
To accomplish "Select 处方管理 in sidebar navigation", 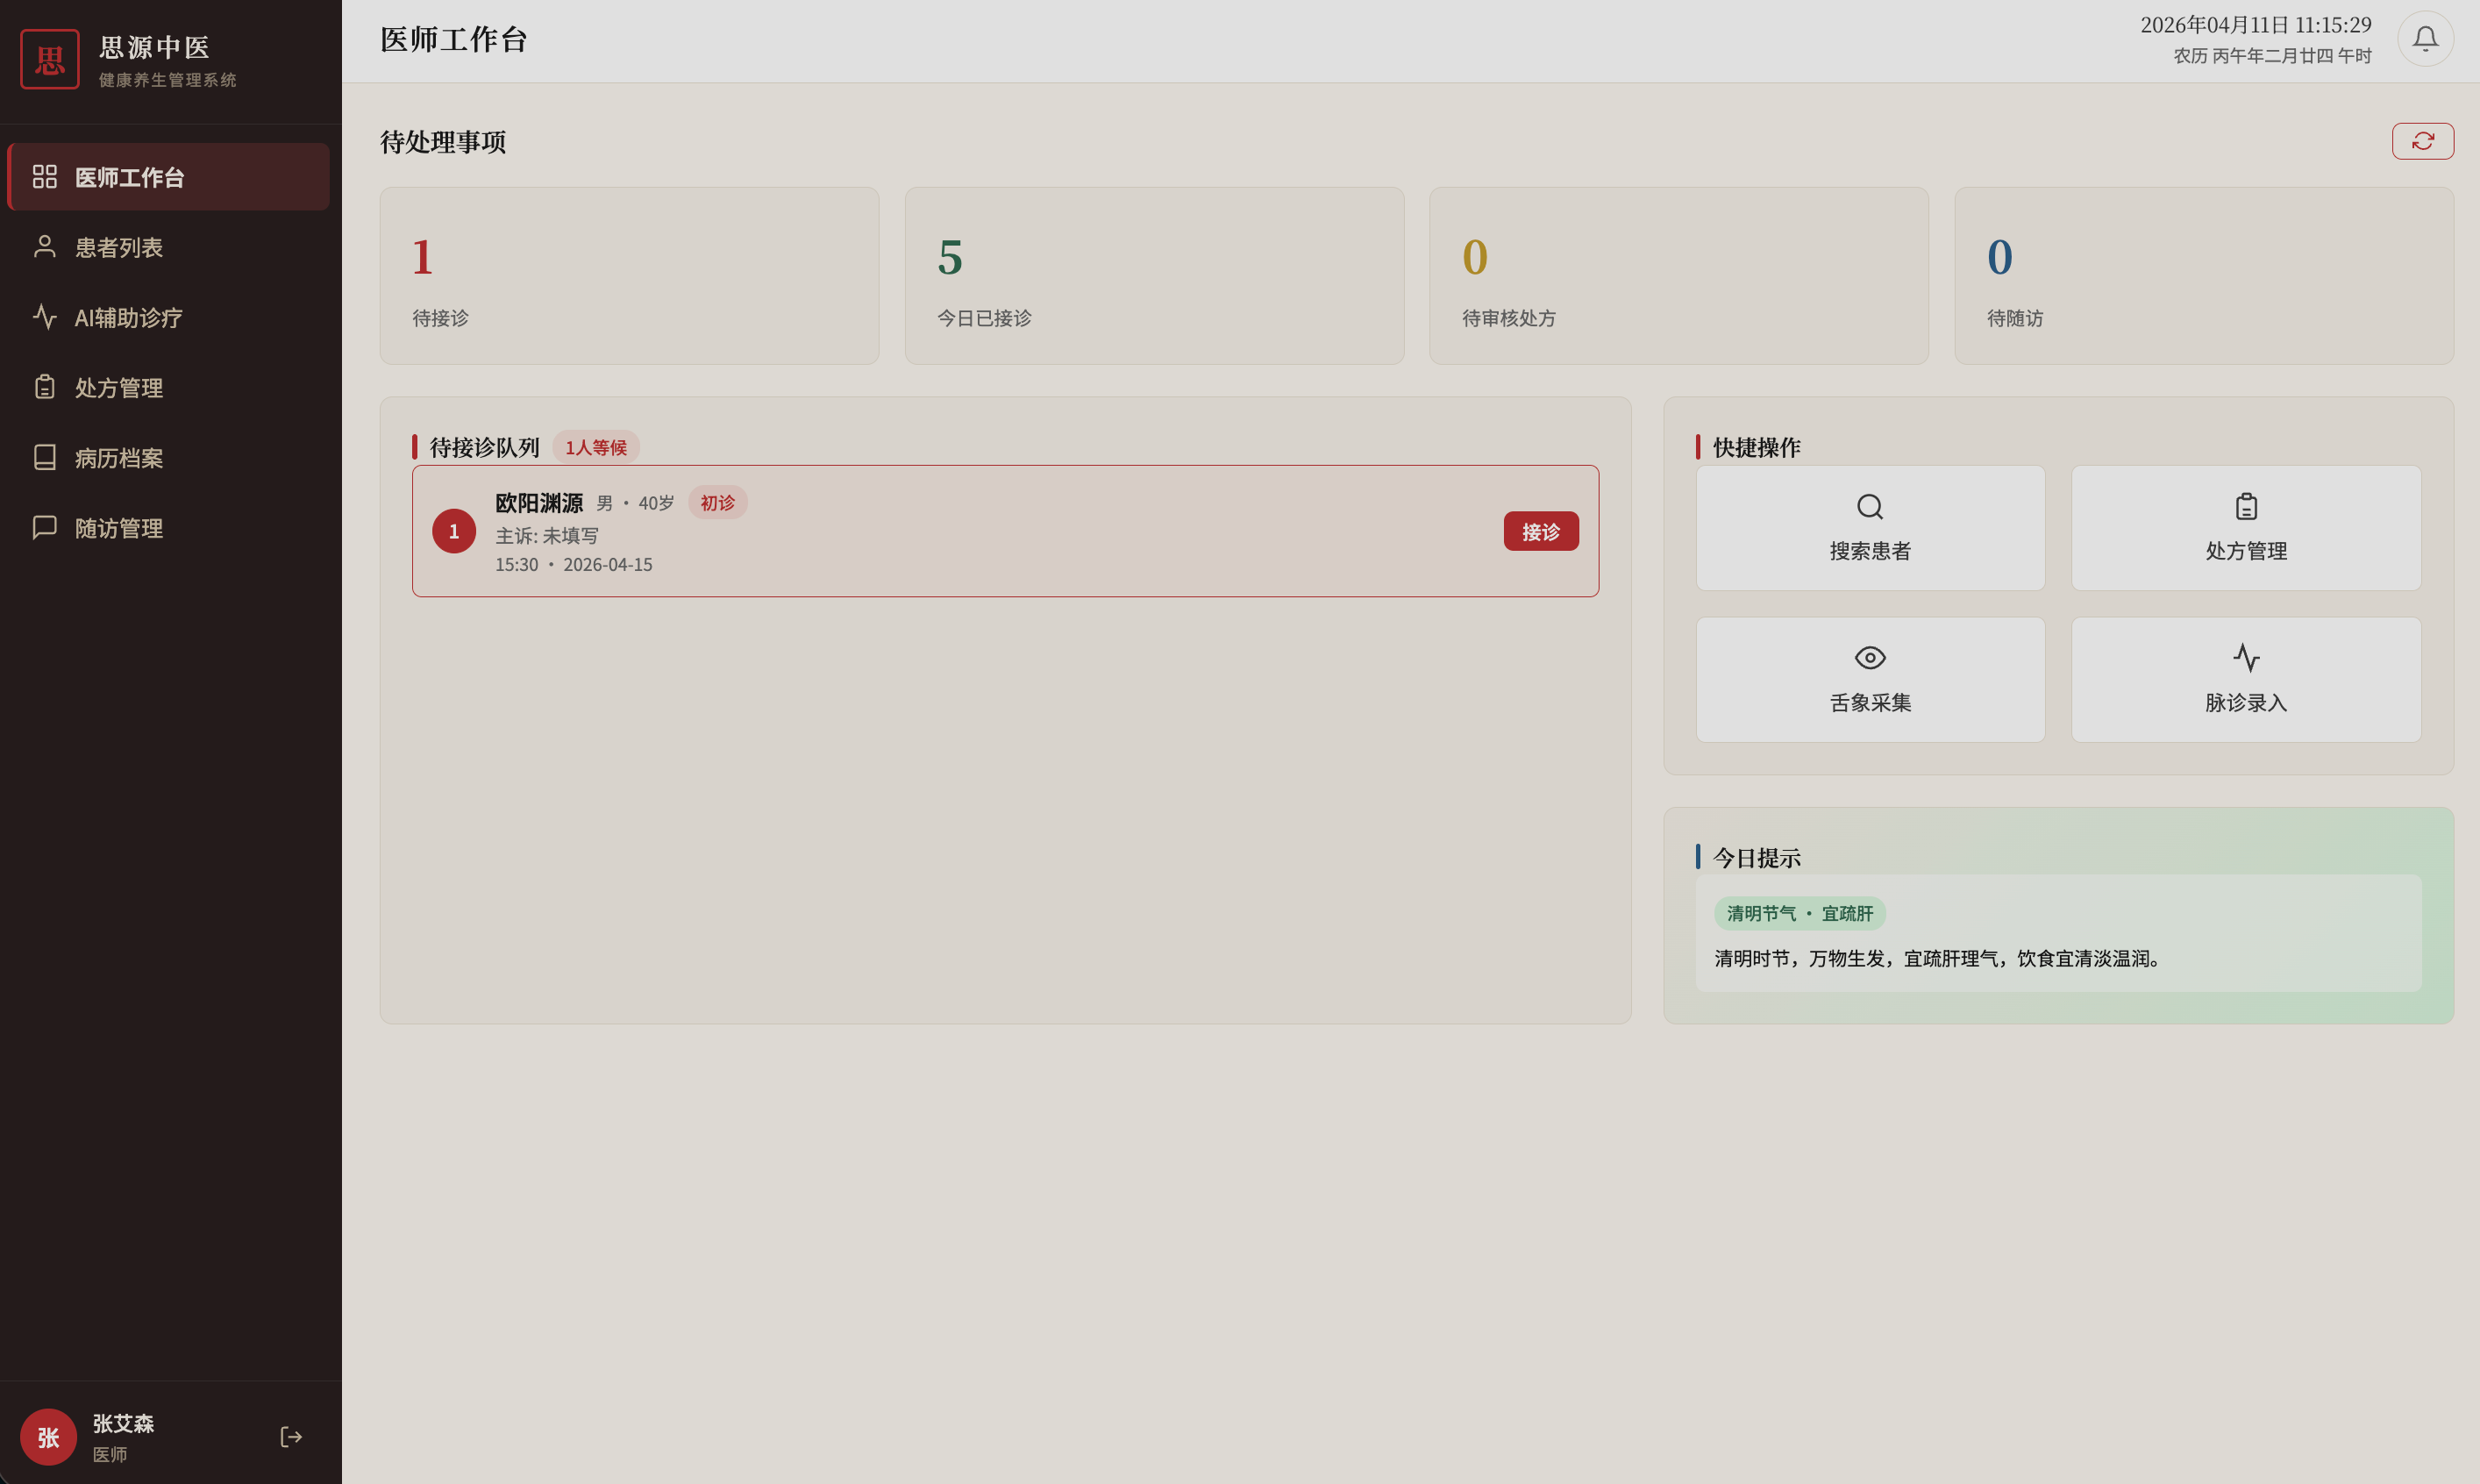I will click(118, 387).
